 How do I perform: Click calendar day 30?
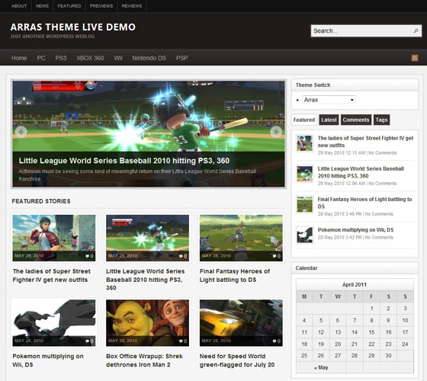click(x=388, y=356)
